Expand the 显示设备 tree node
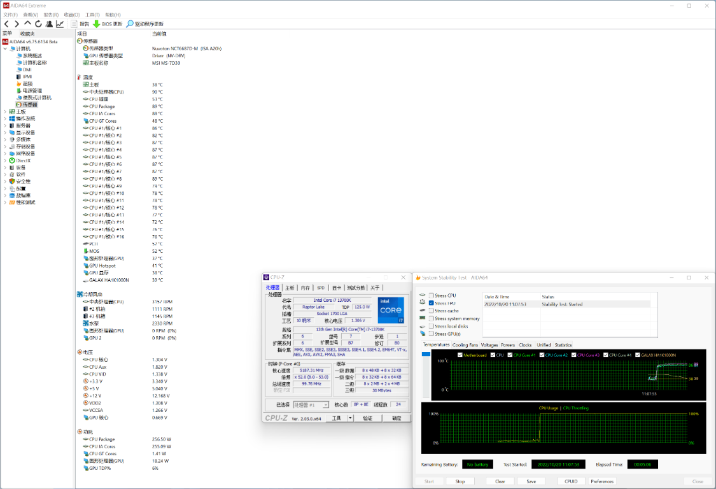The height and width of the screenshot is (489, 716). pos(5,132)
